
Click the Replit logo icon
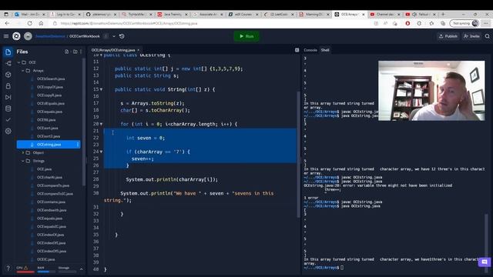coord(16,36)
